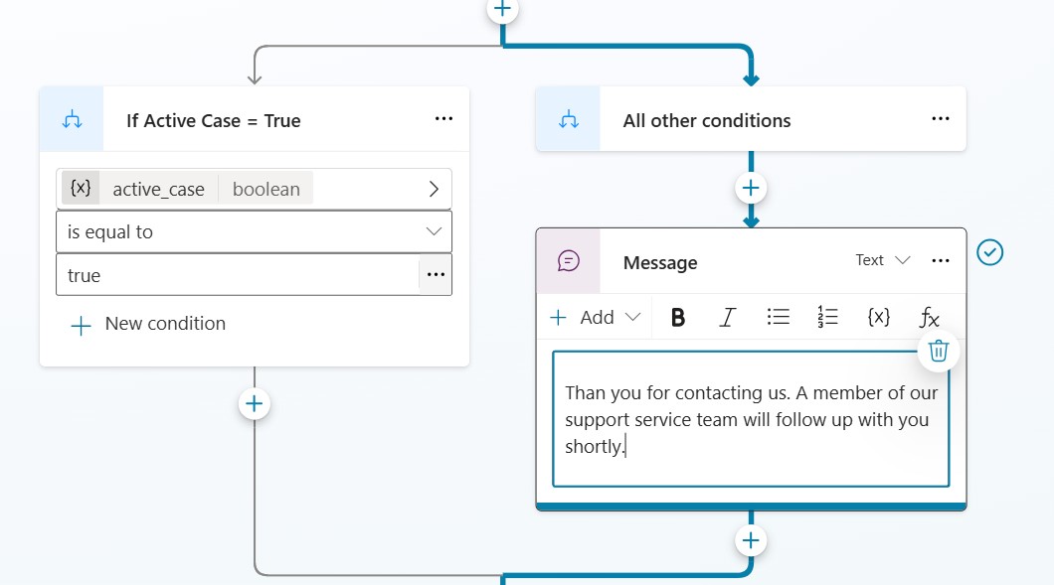Add a node below All other conditions
This screenshot has height=585, width=1054.
751,188
